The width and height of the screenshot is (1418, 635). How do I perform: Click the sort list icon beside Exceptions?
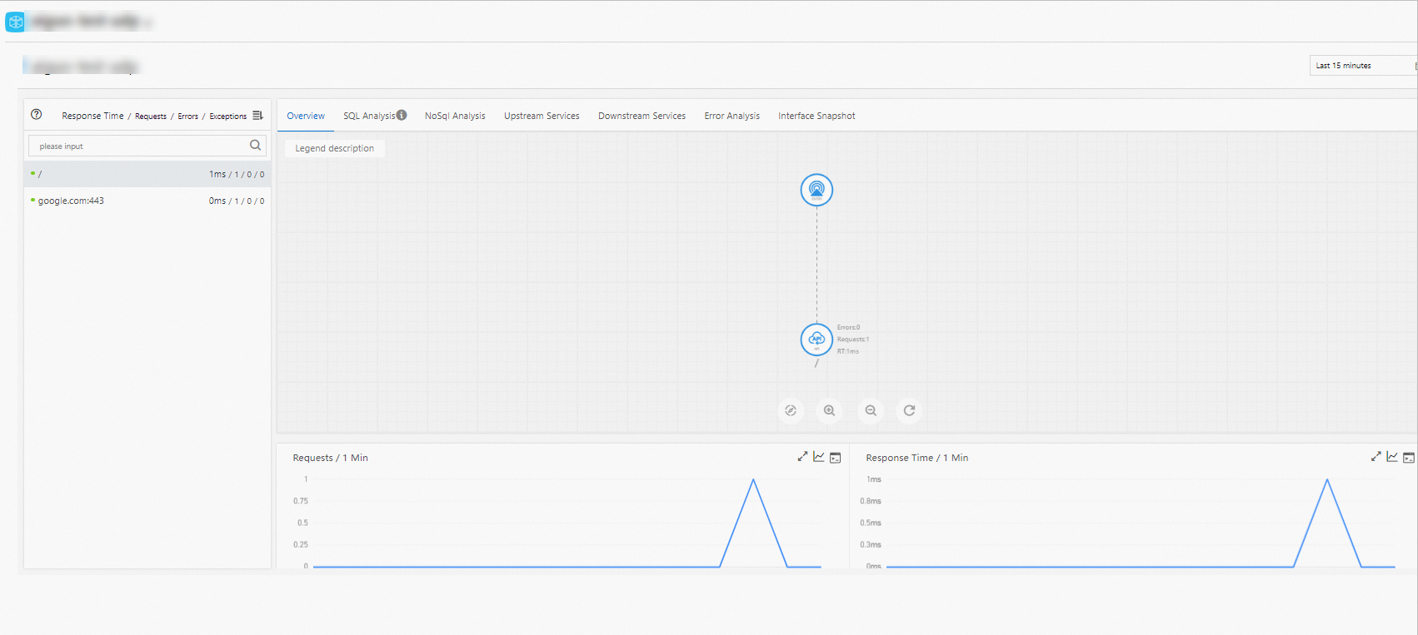(x=257, y=116)
